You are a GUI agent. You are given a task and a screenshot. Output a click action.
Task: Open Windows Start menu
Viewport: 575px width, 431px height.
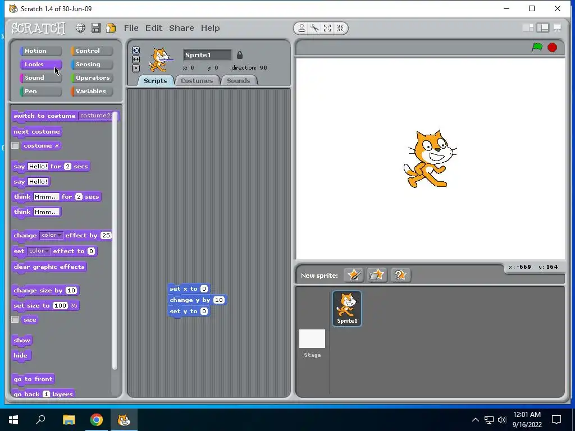point(13,420)
